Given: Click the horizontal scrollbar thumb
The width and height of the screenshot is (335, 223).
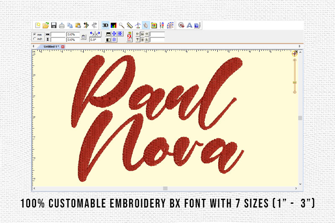Looking at the screenshot, I should click(165, 188).
